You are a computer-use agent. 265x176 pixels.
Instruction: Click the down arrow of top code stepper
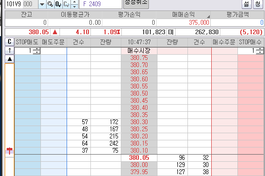coord(74,6)
